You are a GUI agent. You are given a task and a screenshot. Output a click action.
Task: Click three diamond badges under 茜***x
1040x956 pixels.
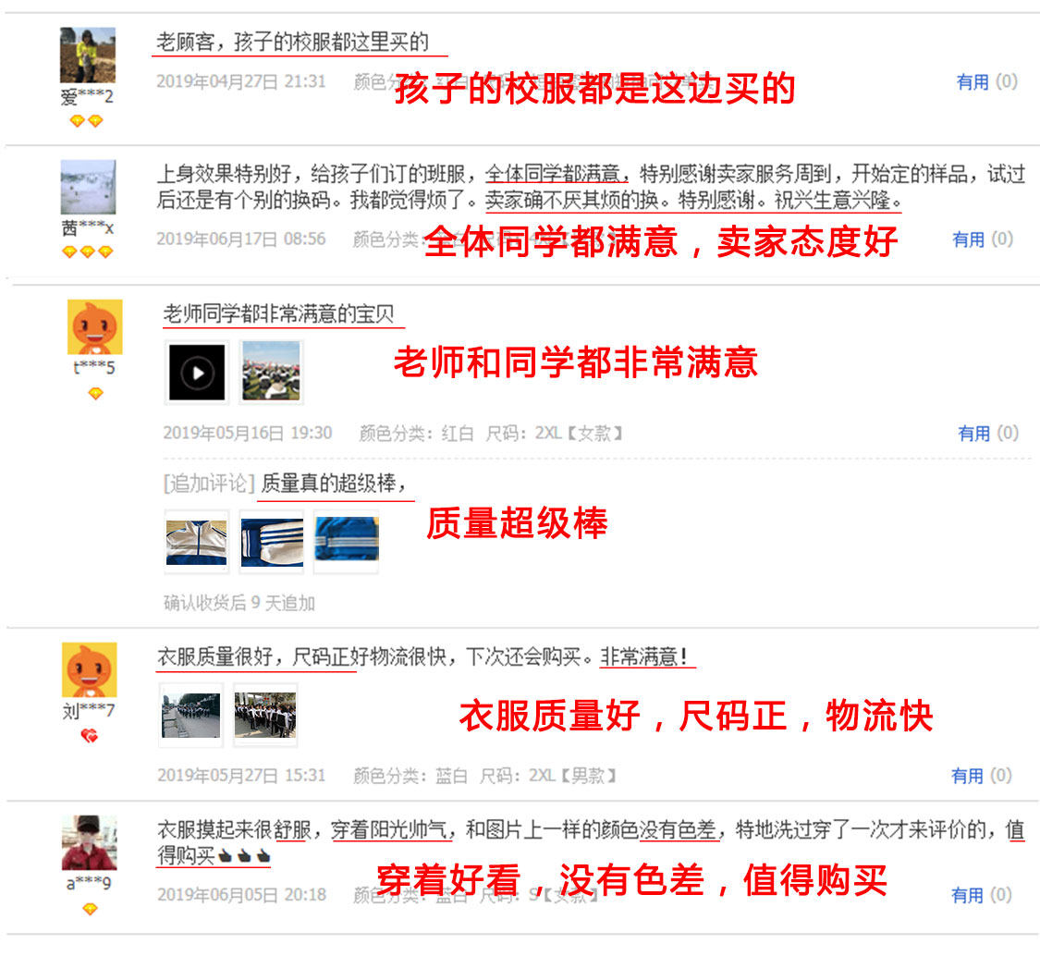pos(88,252)
